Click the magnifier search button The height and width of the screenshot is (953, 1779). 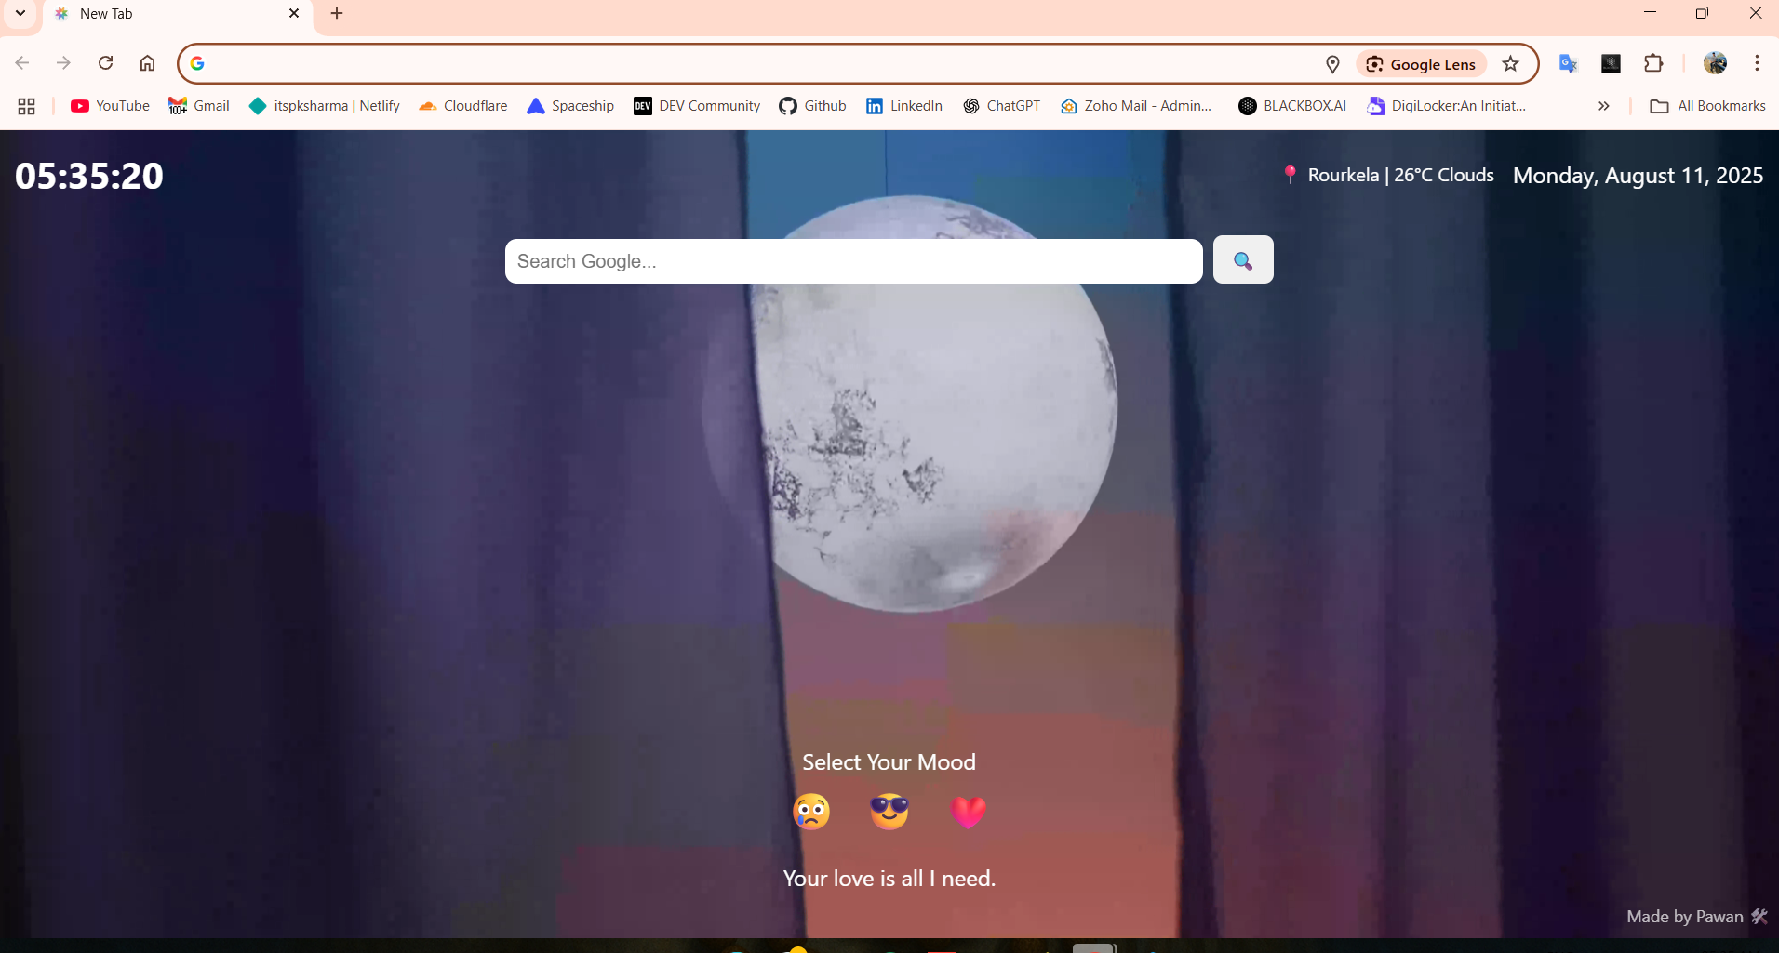1242,260
